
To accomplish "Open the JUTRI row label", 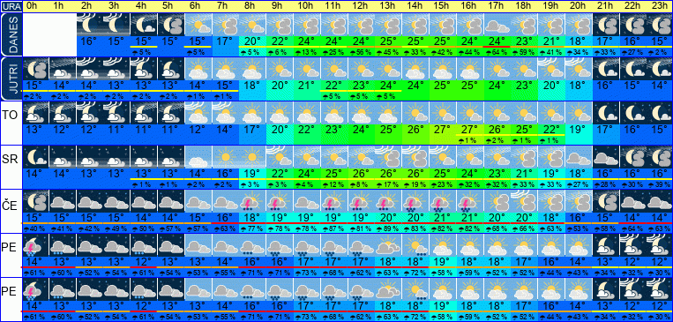I will pyautogui.click(x=11, y=79).
